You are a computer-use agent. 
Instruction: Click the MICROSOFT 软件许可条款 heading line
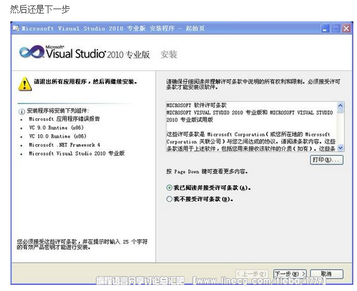point(197,105)
